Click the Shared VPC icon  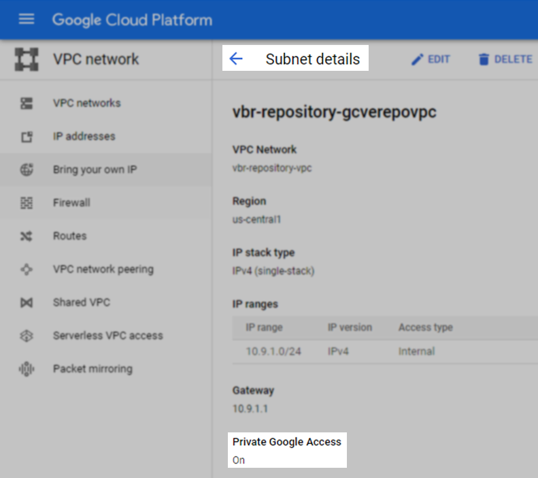(x=27, y=302)
